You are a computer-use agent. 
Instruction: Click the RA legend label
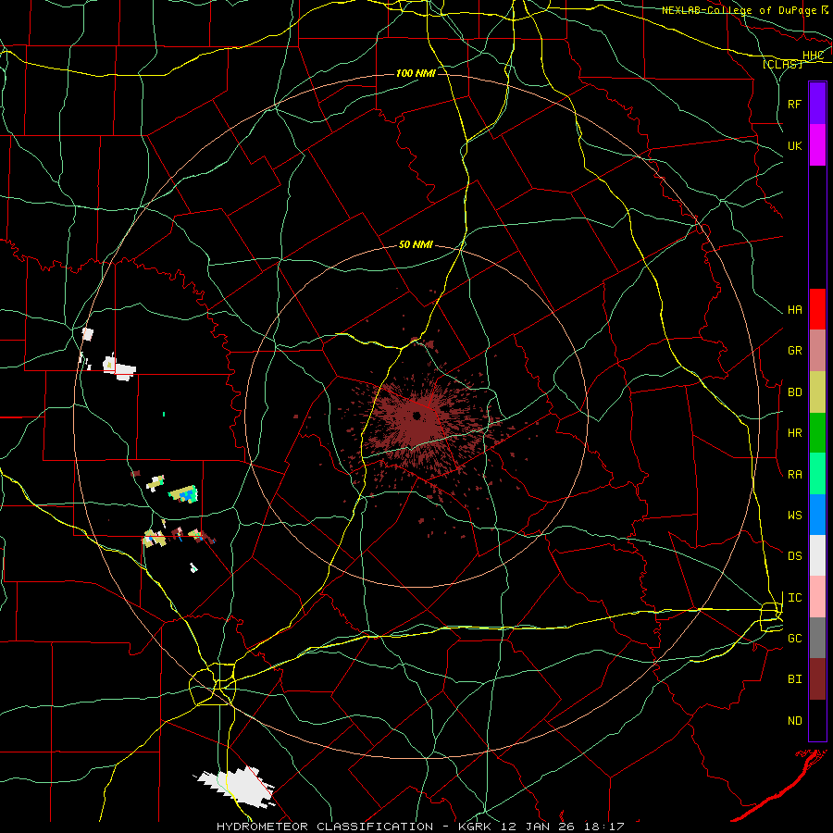tap(794, 475)
